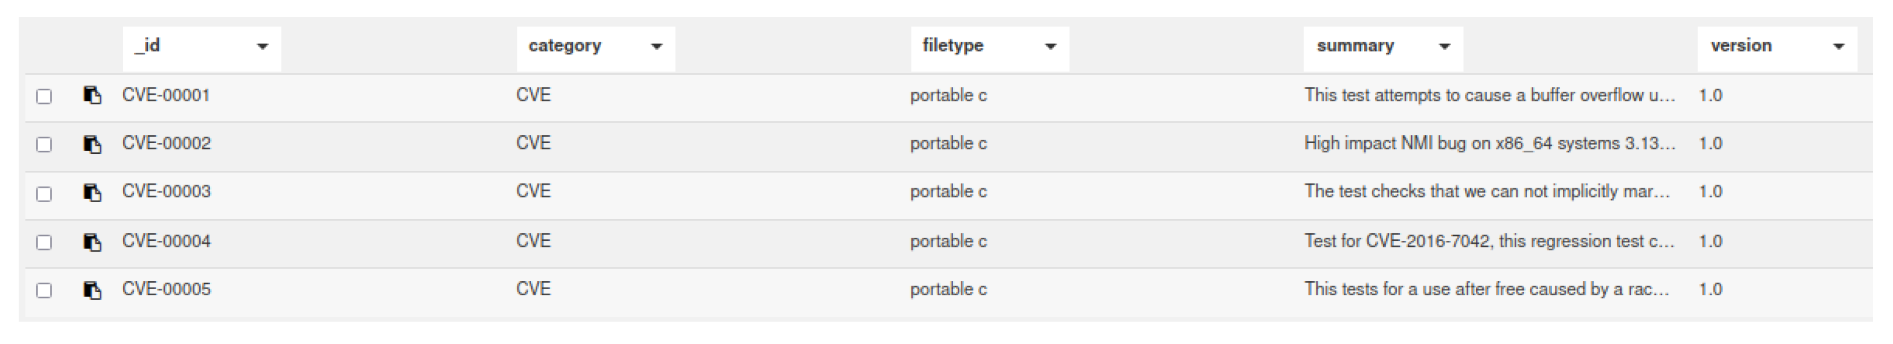Image resolution: width=1893 pixels, height=344 pixels.
Task: Click the CVE-00004 ID text
Action: 166,241
